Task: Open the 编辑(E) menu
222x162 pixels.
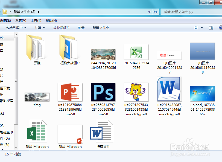Action: point(5,20)
